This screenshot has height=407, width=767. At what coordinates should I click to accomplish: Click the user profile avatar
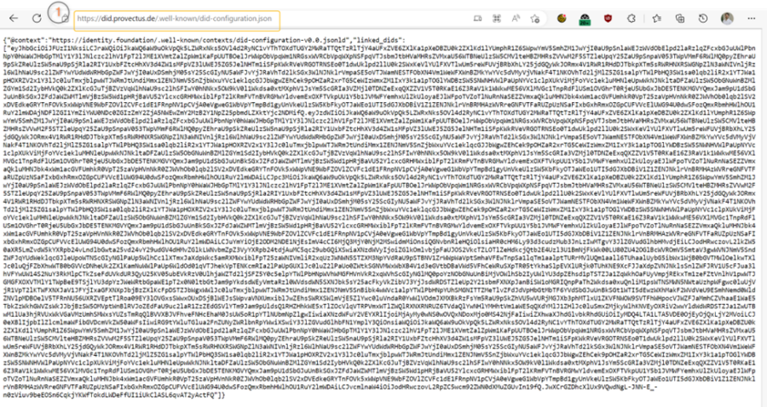click(x=727, y=18)
